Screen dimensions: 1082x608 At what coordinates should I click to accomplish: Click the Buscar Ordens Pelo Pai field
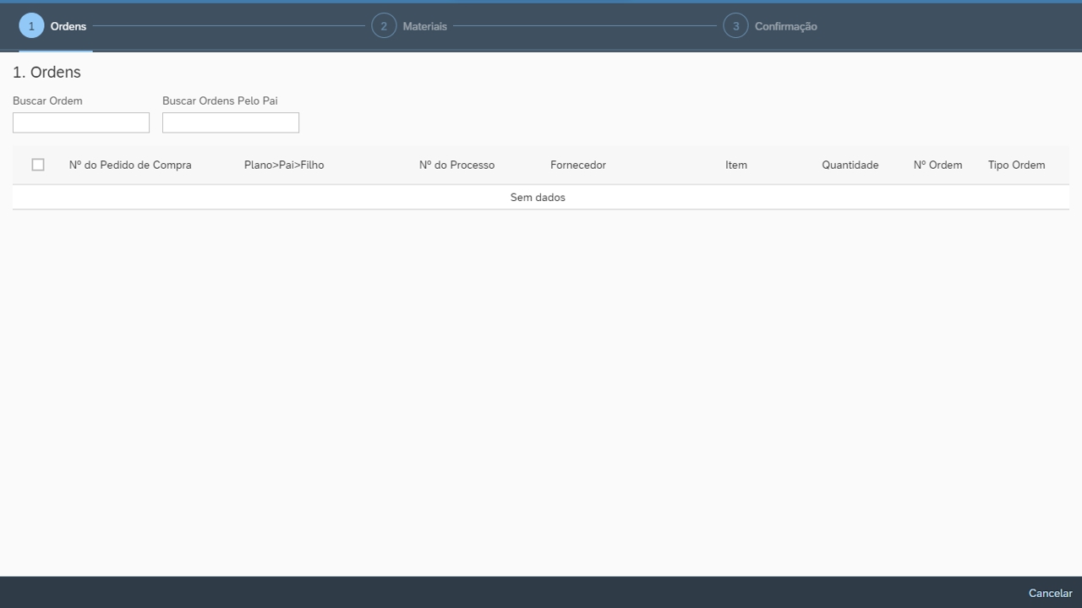[x=231, y=122]
